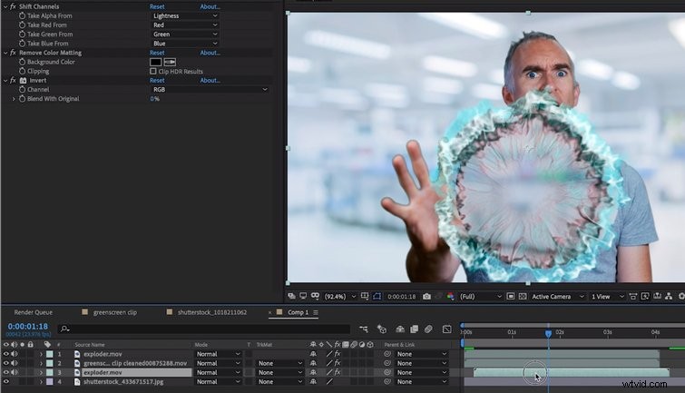
Task: Reset the Invert effect
Action: click(157, 81)
